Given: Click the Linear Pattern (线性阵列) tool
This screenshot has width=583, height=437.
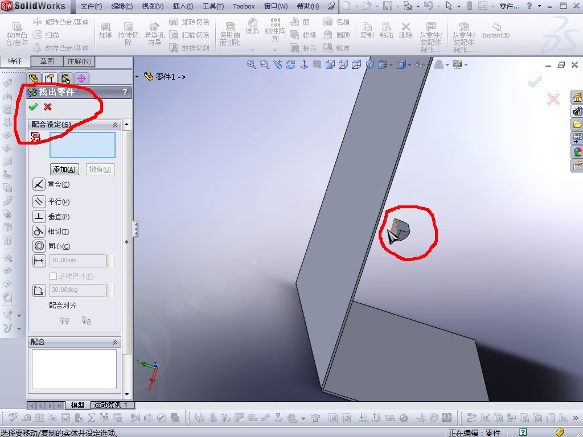Looking at the screenshot, I should [x=275, y=30].
